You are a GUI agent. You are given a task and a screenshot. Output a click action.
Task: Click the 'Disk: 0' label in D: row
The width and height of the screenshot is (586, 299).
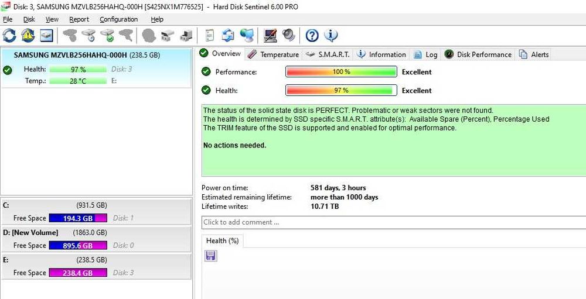click(123, 245)
